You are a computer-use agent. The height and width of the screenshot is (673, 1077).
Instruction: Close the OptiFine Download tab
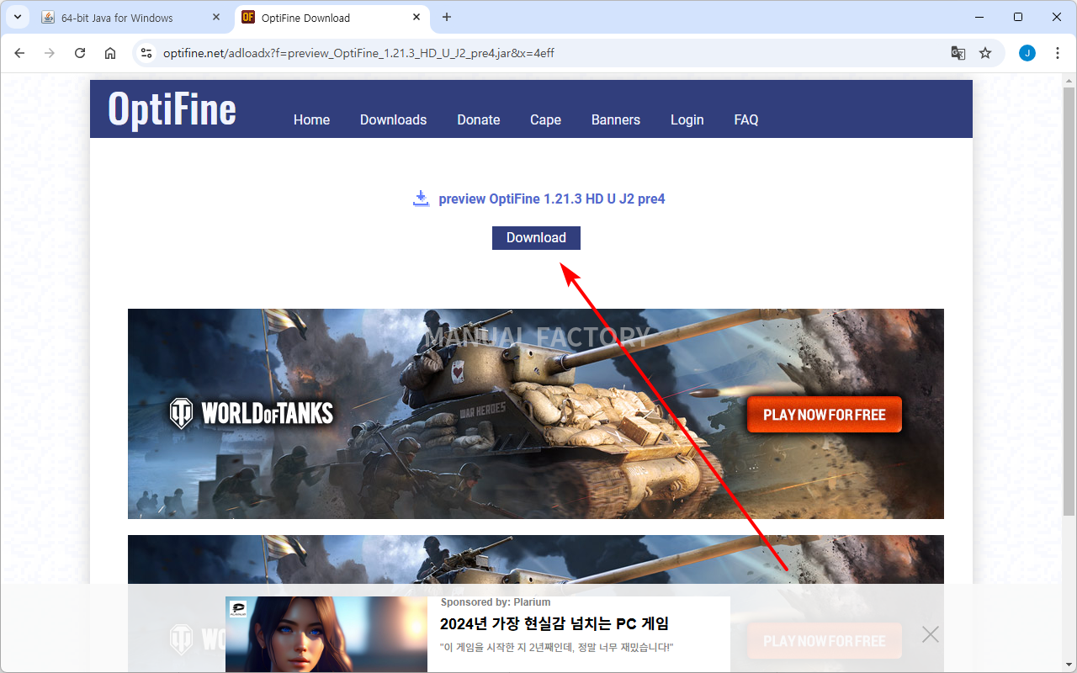[416, 18]
